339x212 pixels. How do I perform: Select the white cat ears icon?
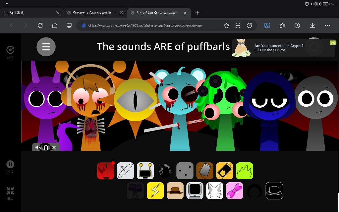[x=215, y=190]
